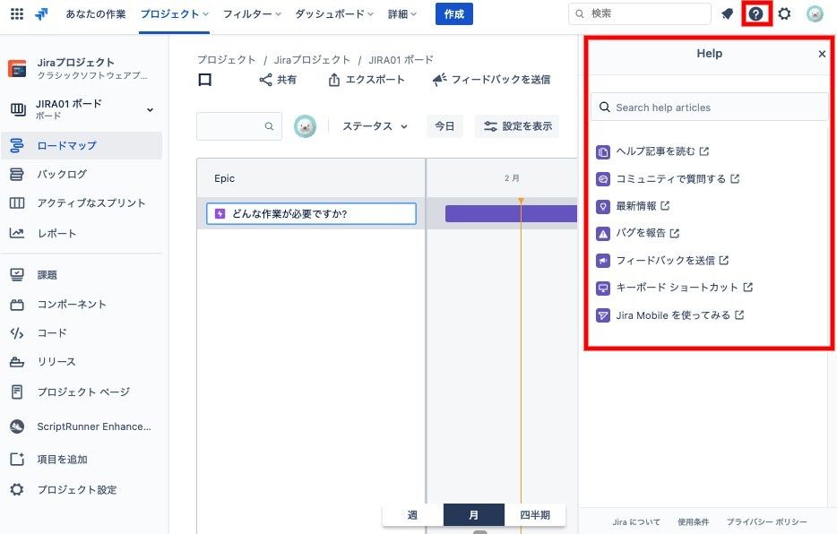Click the Help question mark icon

[755, 13]
